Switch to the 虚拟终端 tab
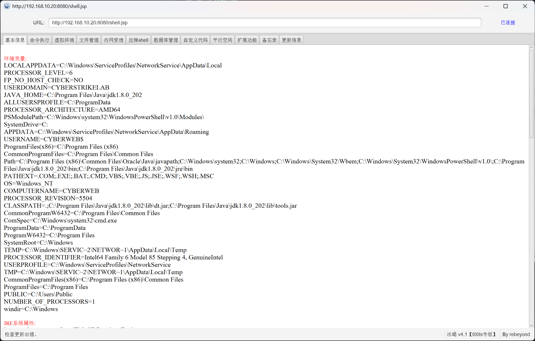 (64, 40)
